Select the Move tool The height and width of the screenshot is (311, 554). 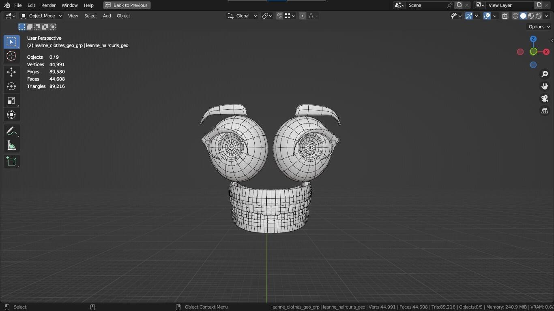coord(11,72)
